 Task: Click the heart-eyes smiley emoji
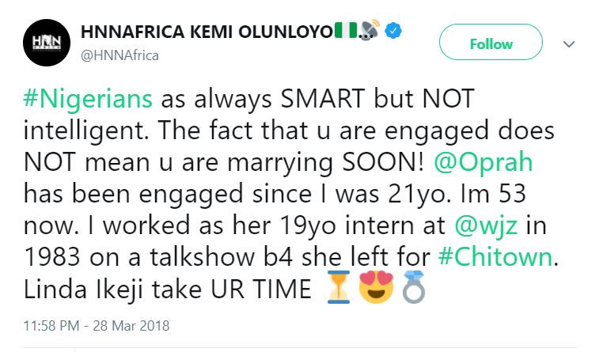click(x=376, y=287)
